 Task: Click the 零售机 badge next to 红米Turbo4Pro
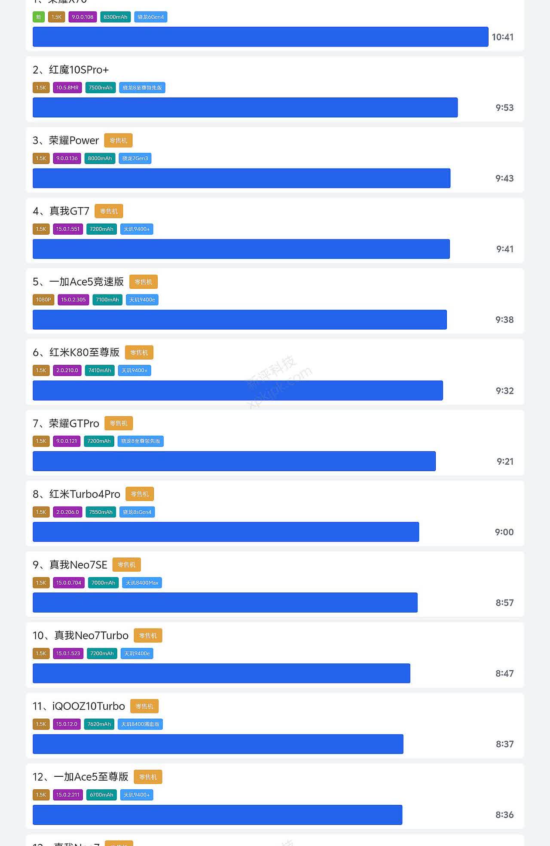pos(140,494)
